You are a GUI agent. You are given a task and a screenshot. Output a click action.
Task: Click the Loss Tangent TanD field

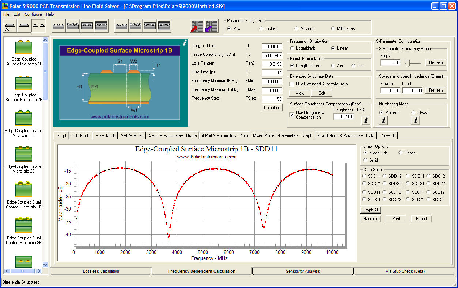(272, 64)
